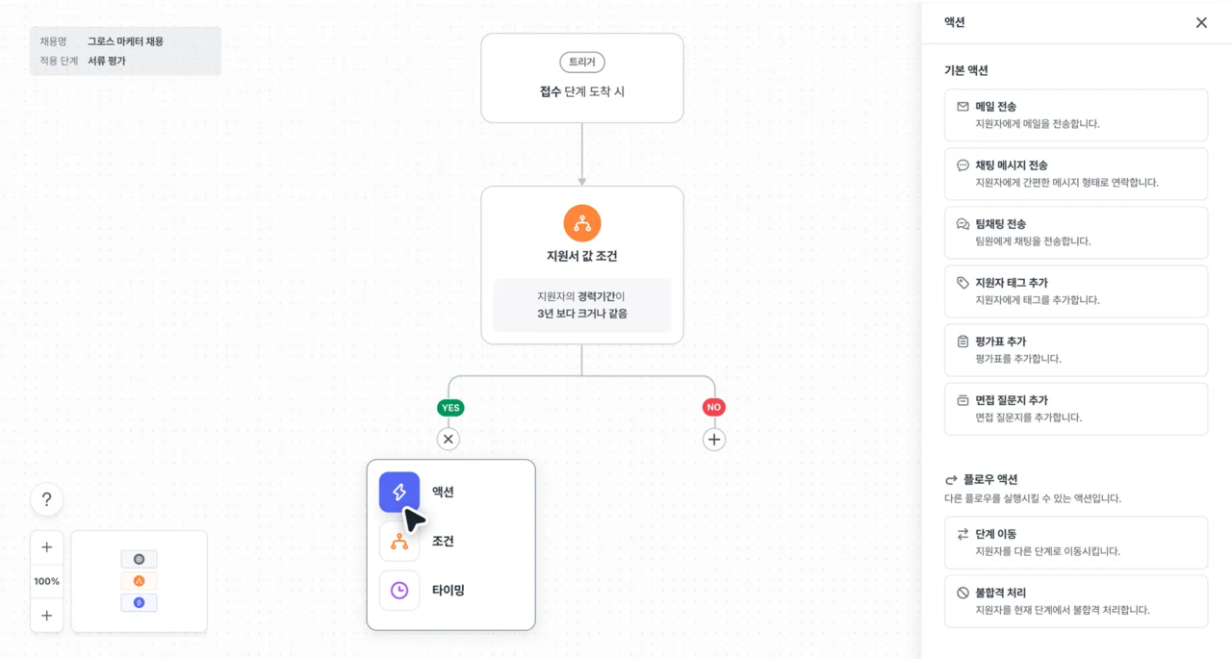
Task: Choose the 면접 질문지 추가 action
Action: coord(1075,409)
